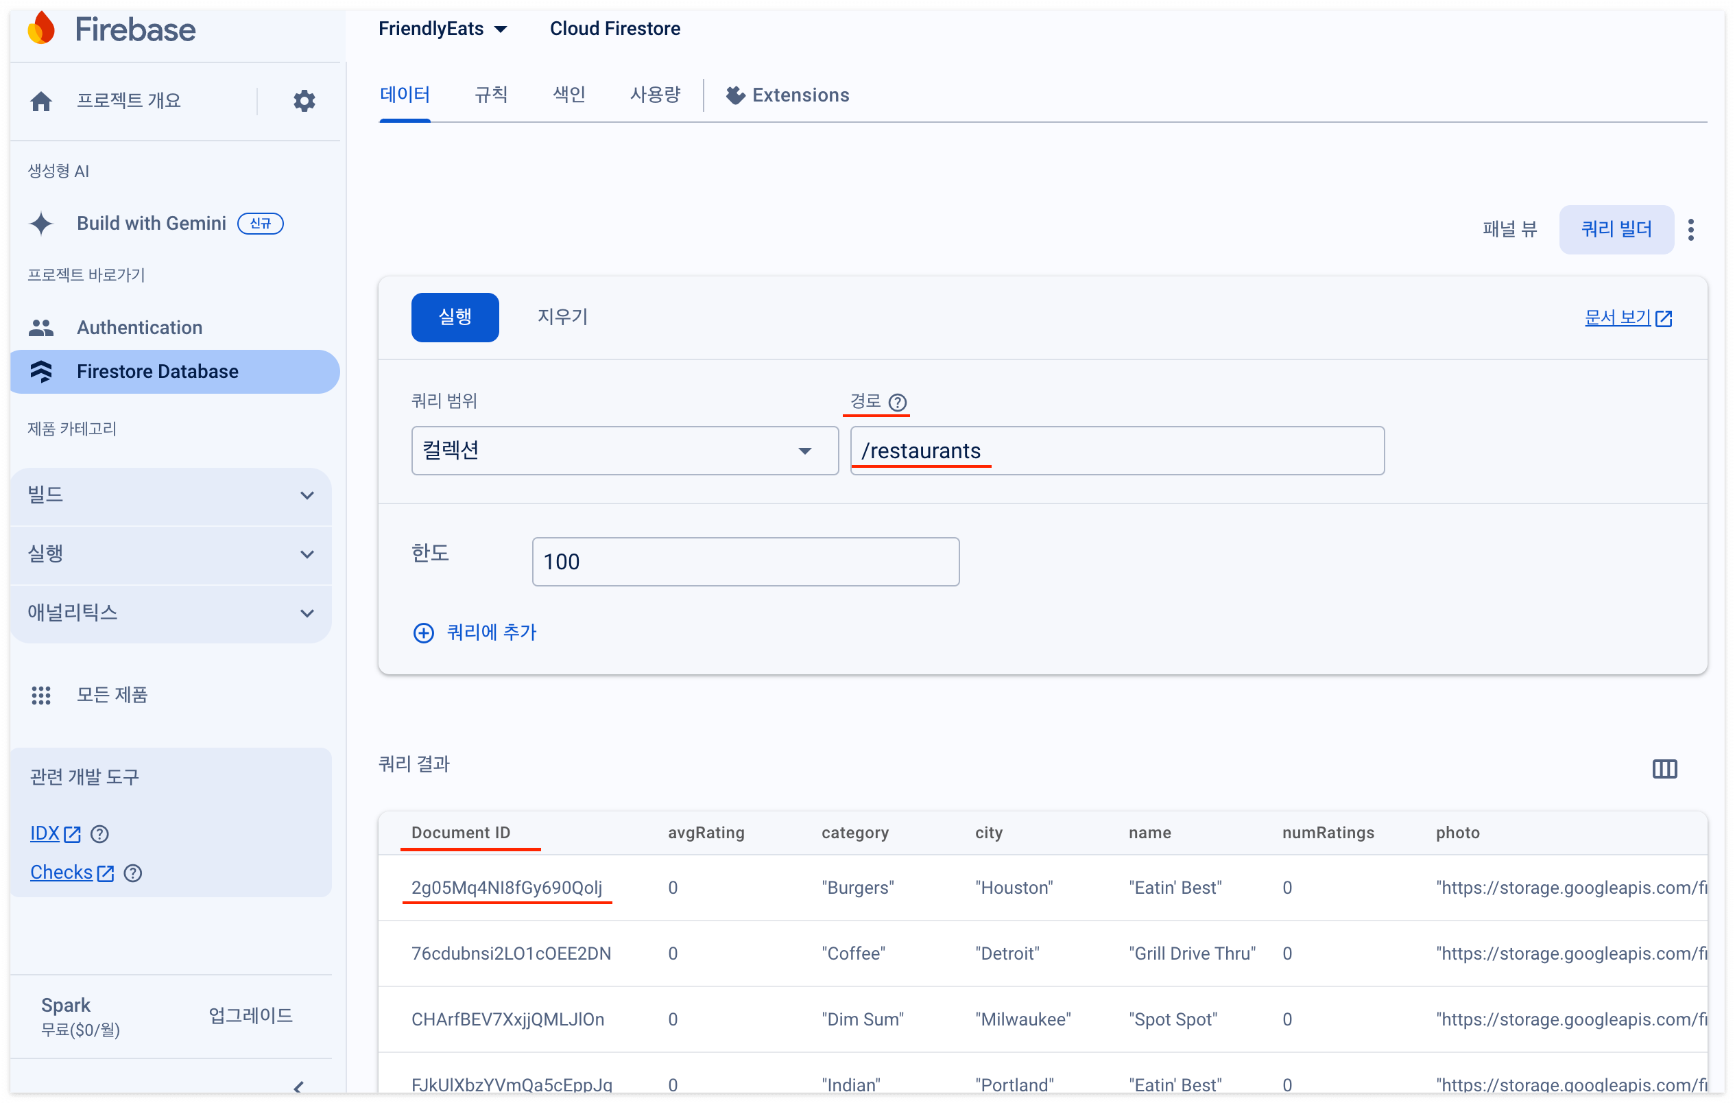The width and height of the screenshot is (1735, 1103).
Task: Click the help icon next to 경로
Action: (x=897, y=402)
